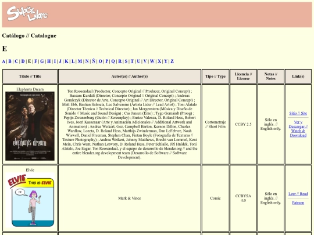The height and width of the screenshot is (235, 314).
Task: Open catalogue letter H
Action: [x=49, y=61]
